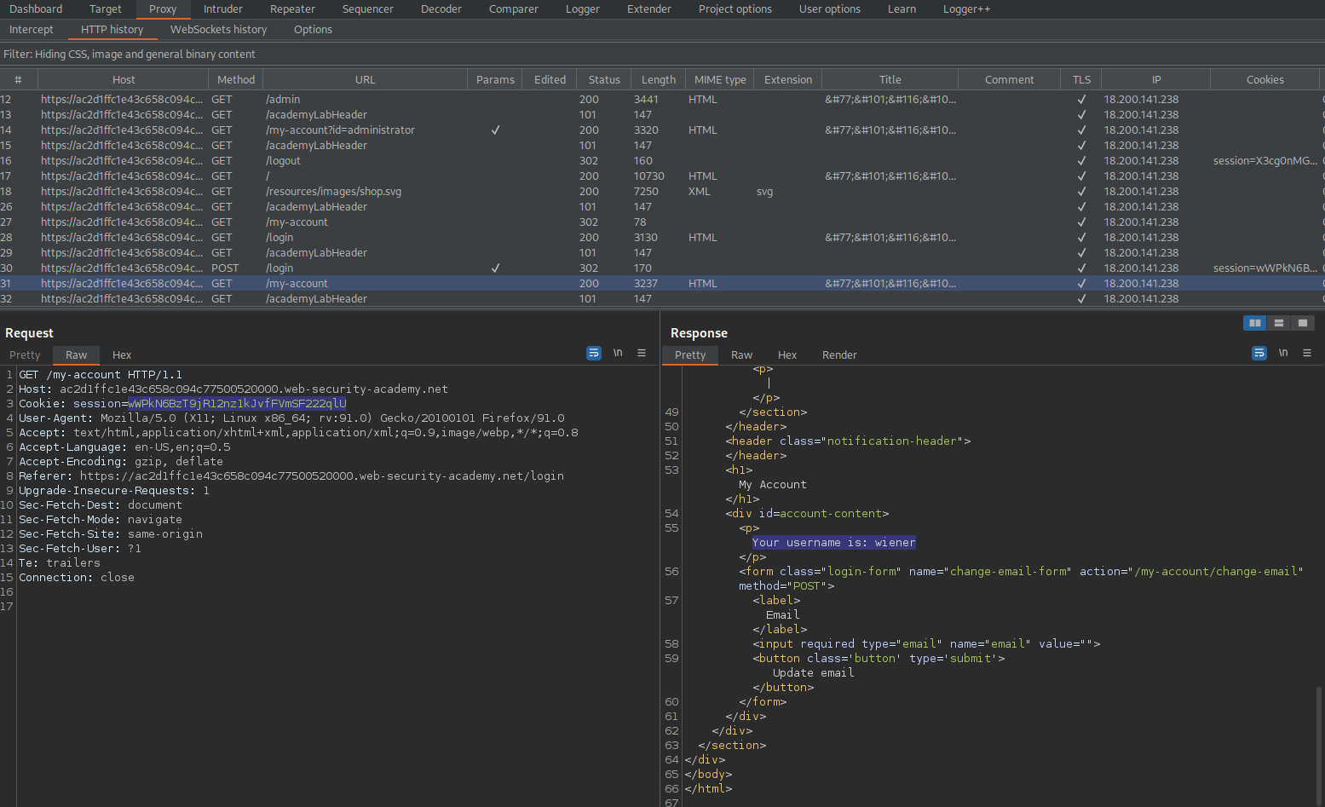Open the Response Render view

click(839, 355)
